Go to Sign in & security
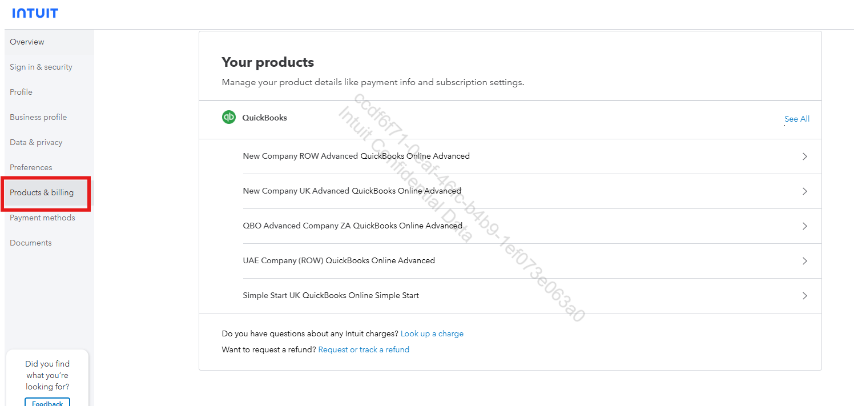Image resolution: width=854 pixels, height=406 pixels. click(41, 67)
